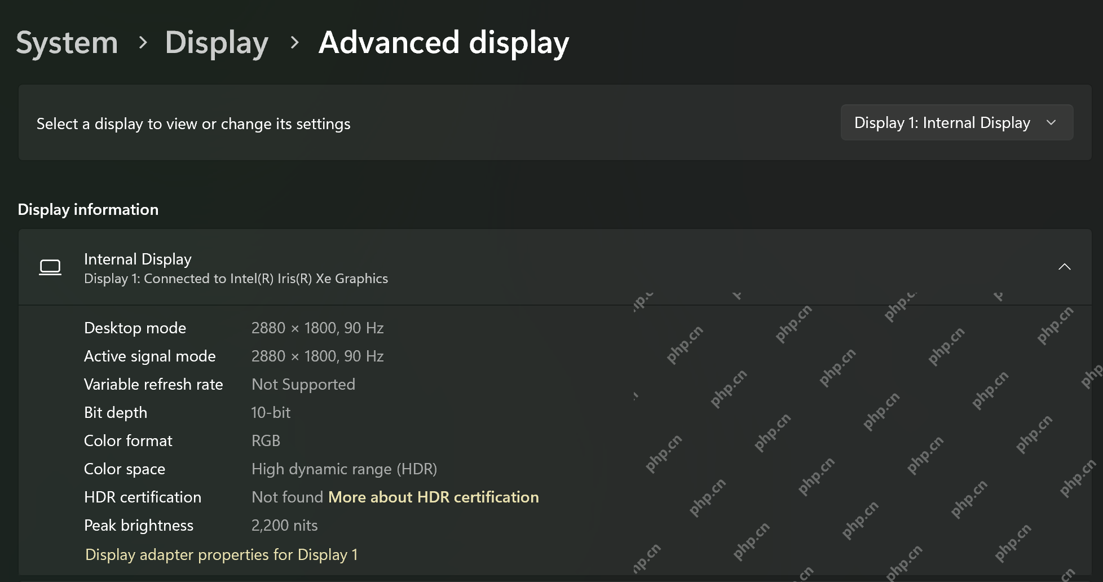The image size is (1103, 582).
Task: Click the Peak brightness label
Action: [x=139, y=525]
